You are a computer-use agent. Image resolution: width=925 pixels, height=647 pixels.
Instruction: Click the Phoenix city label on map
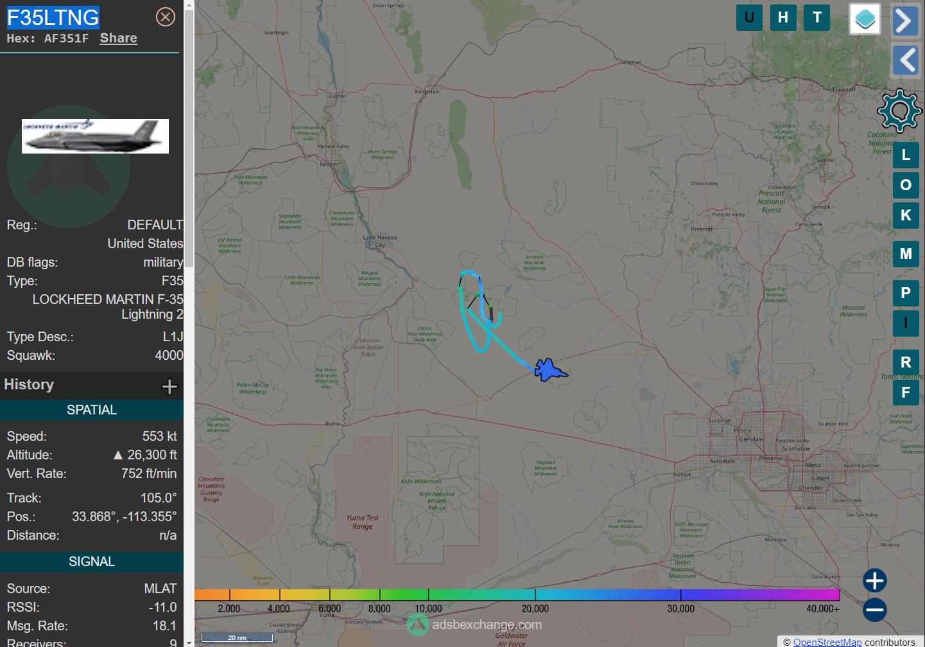point(771,458)
